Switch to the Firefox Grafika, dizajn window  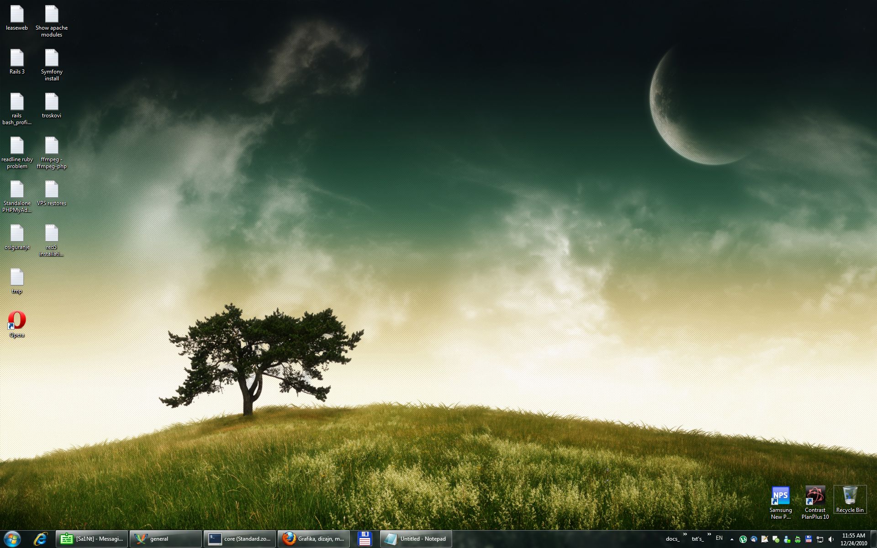(x=314, y=539)
